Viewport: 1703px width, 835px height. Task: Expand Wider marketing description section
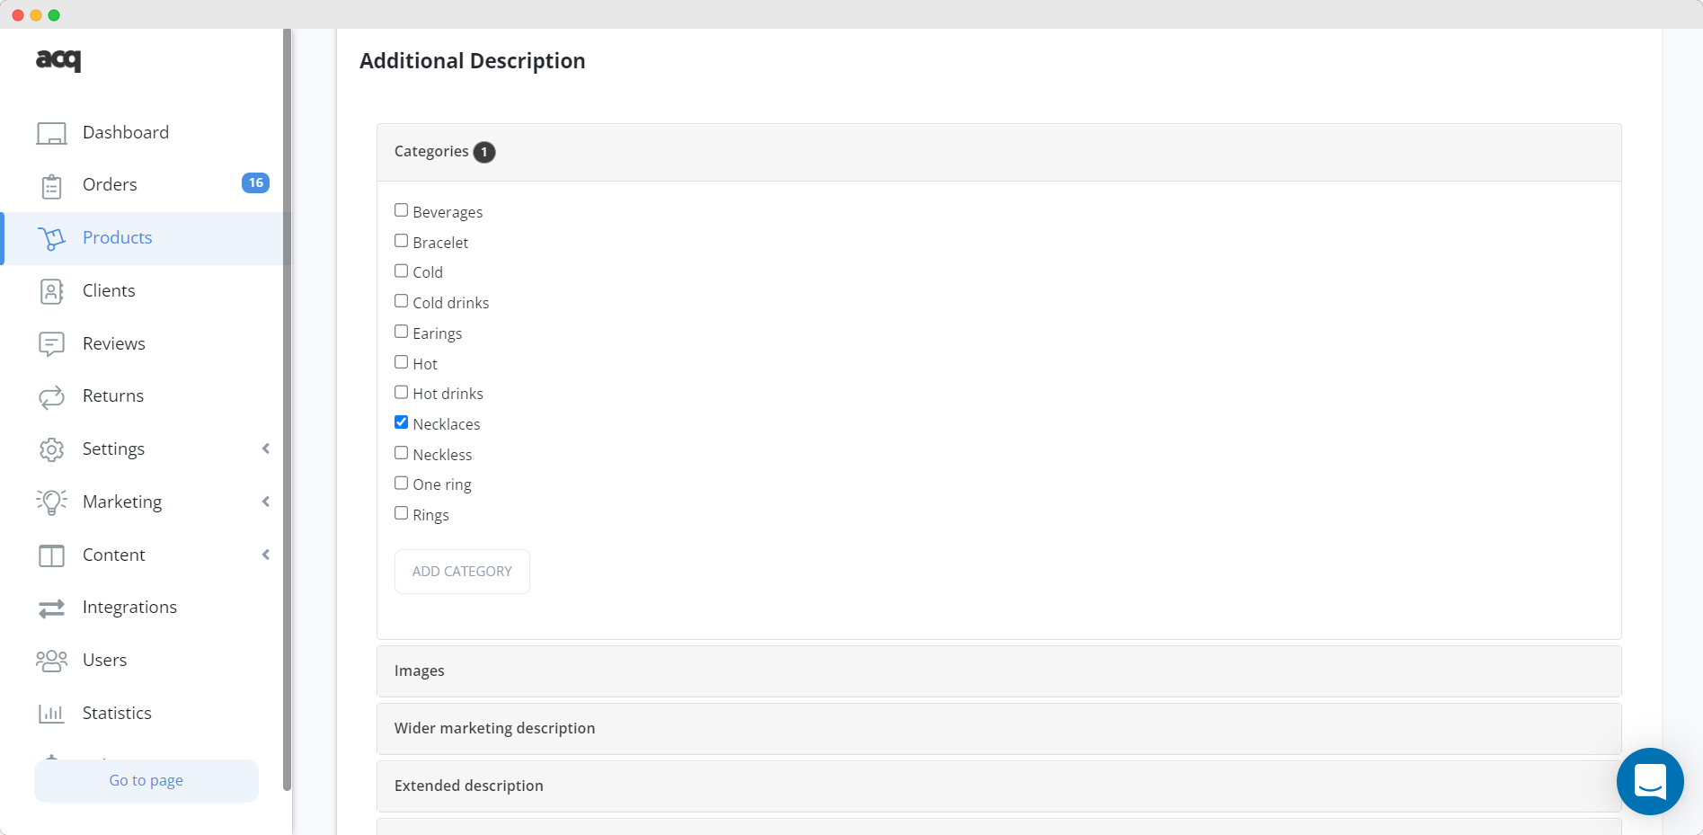point(998,729)
